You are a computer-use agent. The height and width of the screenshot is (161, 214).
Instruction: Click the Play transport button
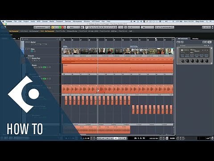point(120,138)
